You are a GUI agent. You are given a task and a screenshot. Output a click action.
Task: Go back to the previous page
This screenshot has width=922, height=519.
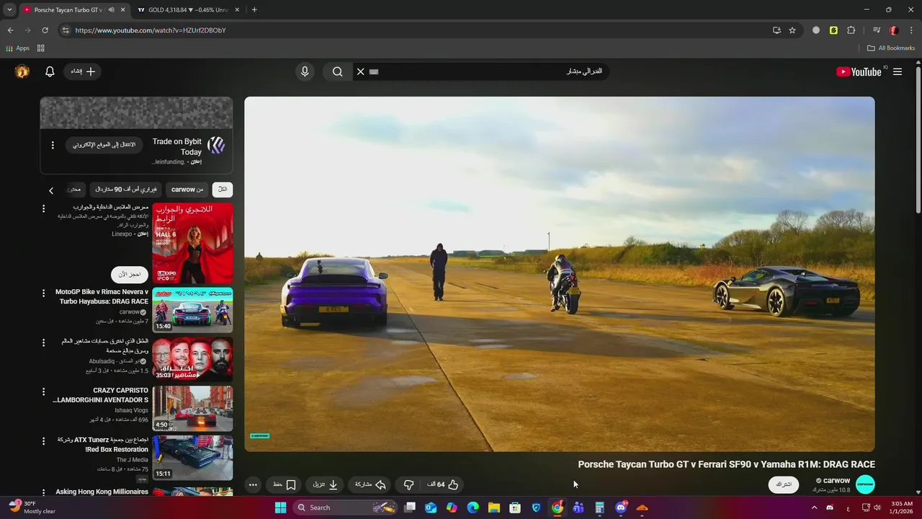(10, 30)
